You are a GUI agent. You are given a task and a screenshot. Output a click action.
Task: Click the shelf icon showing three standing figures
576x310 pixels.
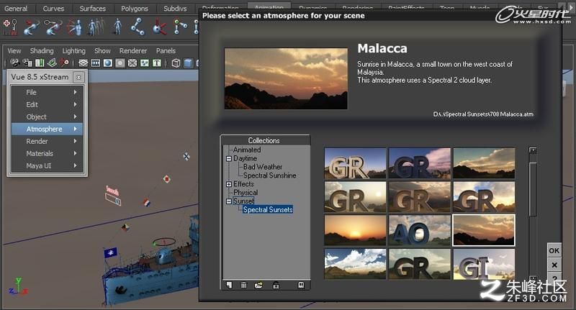coord(96,27)
